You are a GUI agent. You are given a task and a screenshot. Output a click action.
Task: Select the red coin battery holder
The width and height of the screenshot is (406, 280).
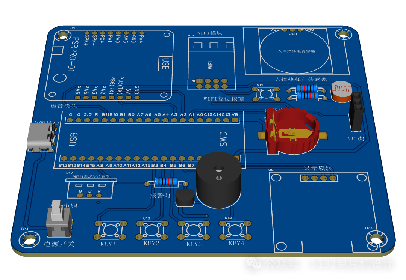click(x=292, y=131)
